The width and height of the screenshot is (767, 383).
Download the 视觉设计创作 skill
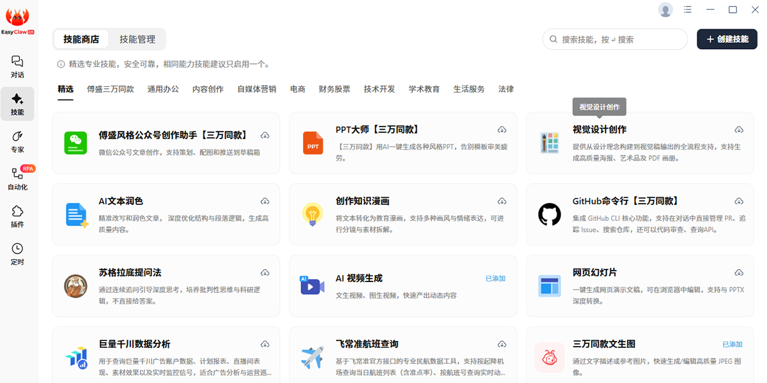pos(739,130)
